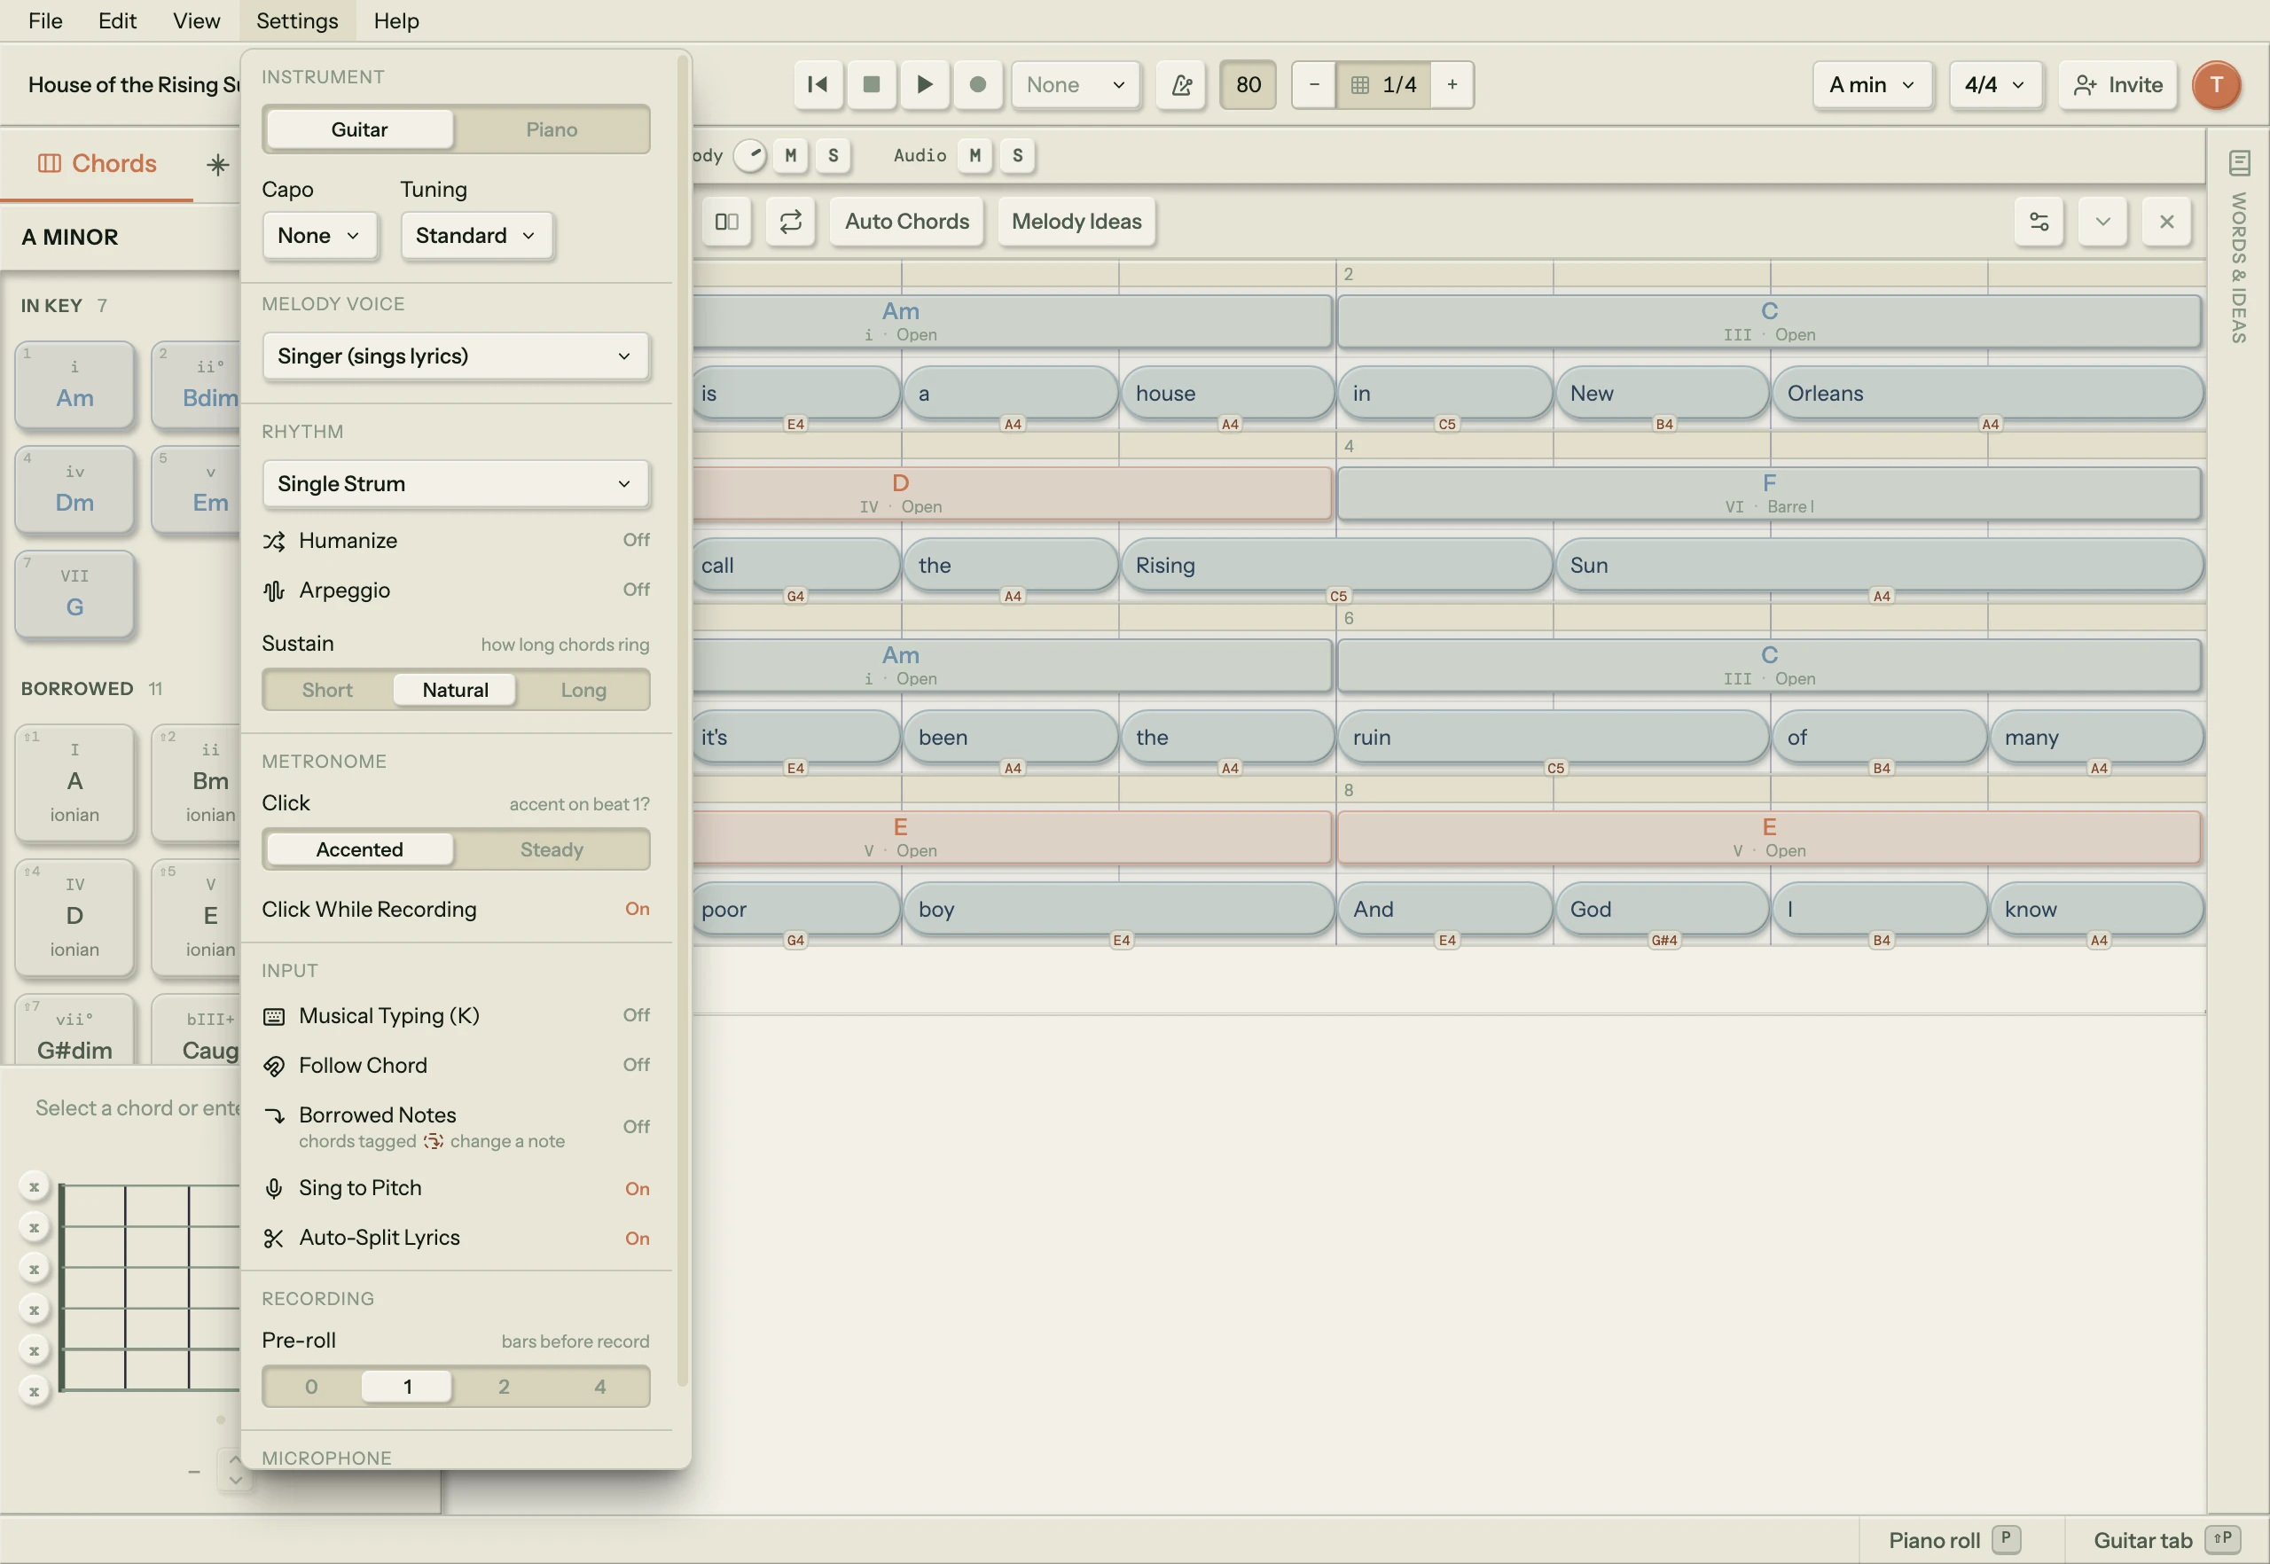The height and width of the screenshot is (1564, 2270).
Task: Set Pre-roll to 2 bars
Action: (504, 1387)
